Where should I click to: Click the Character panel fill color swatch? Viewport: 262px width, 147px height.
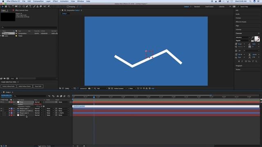(x=256, y=38)
